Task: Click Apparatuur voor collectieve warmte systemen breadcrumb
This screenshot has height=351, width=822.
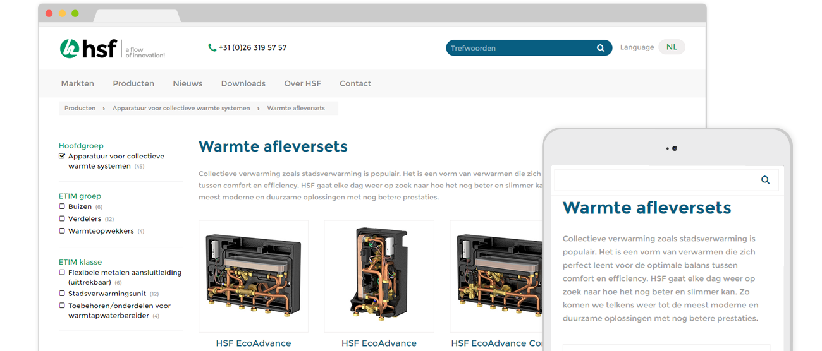Action: [x=181, y=109]
